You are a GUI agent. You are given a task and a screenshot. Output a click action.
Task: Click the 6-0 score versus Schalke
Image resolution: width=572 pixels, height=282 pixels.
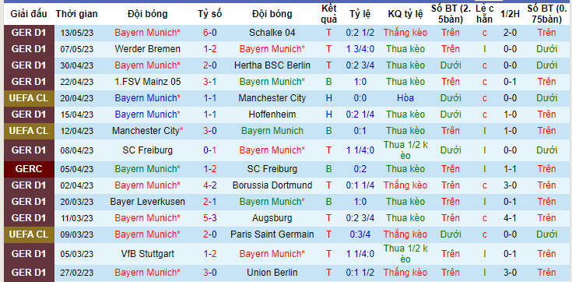(210, 33)
